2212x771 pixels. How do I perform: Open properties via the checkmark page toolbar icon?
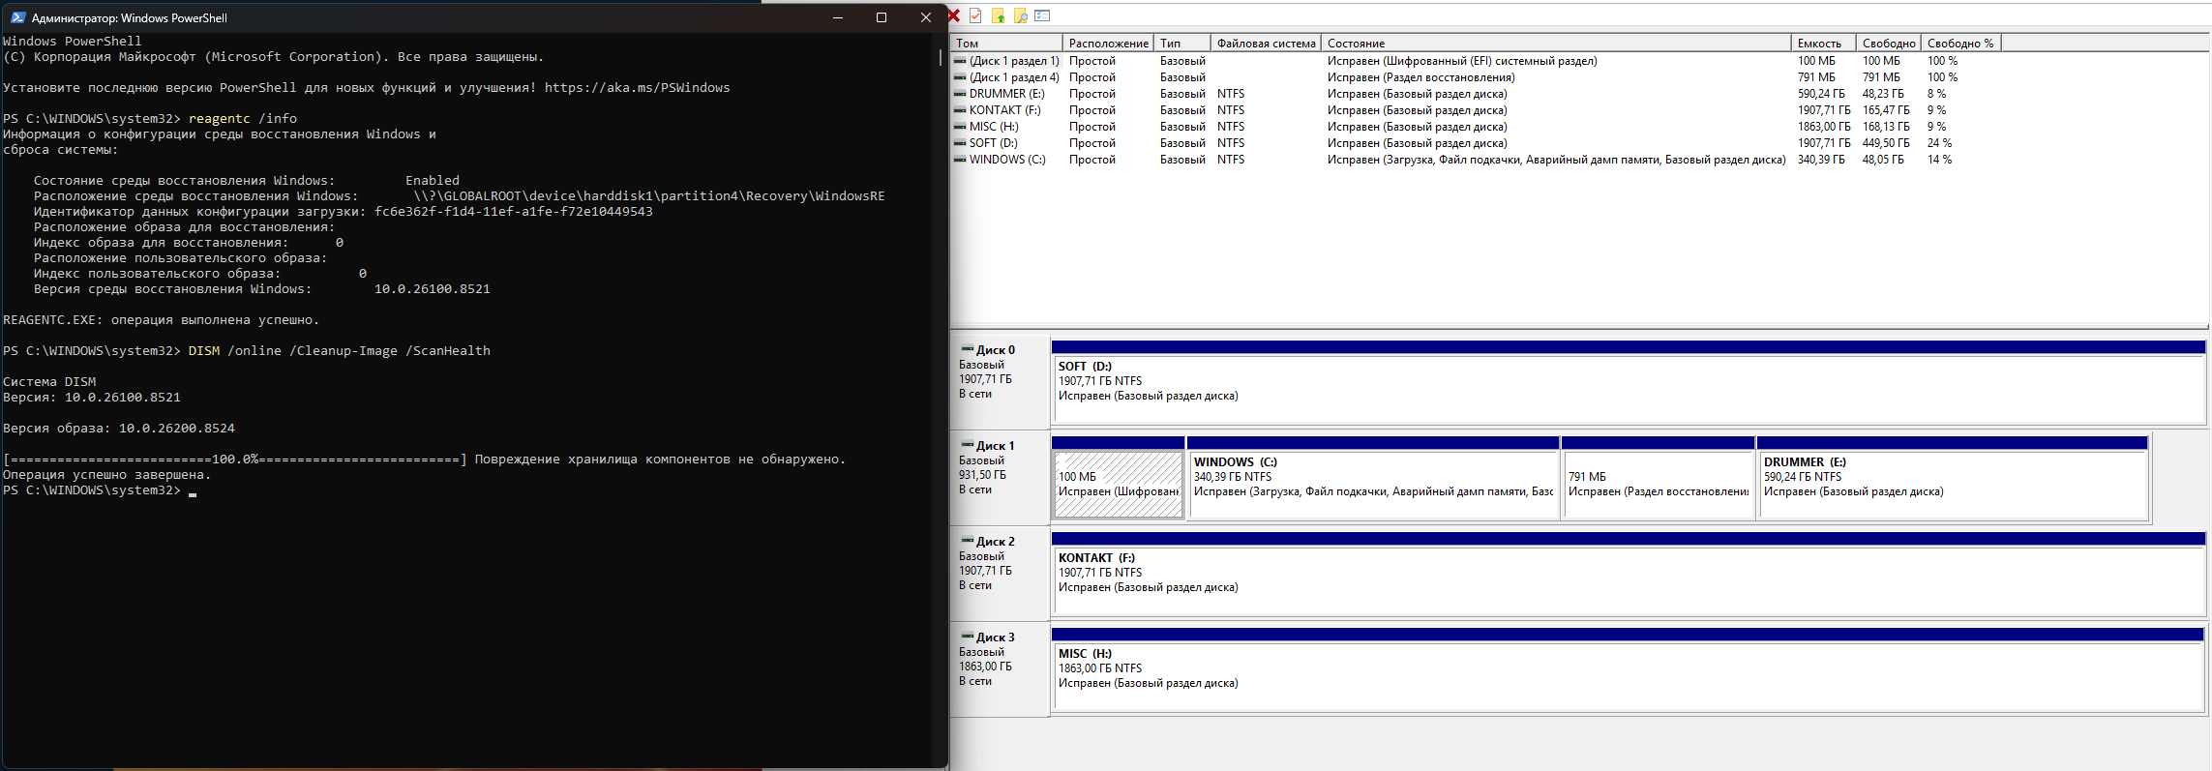(x=975, y=15)
